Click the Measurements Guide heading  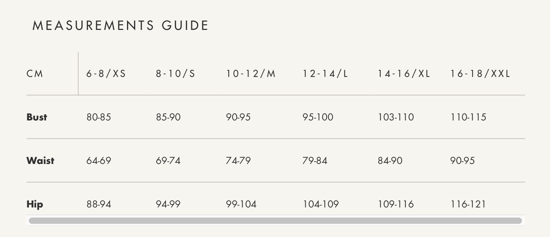pyautogui.click(x=120, y=26)
